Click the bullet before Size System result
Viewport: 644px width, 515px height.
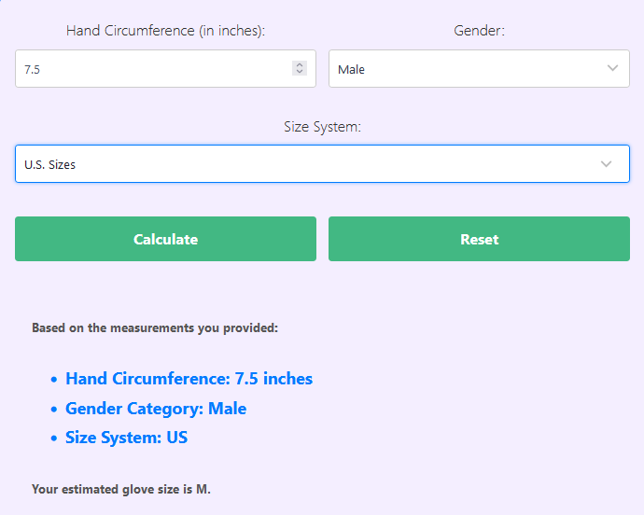(x=53, y=438)
